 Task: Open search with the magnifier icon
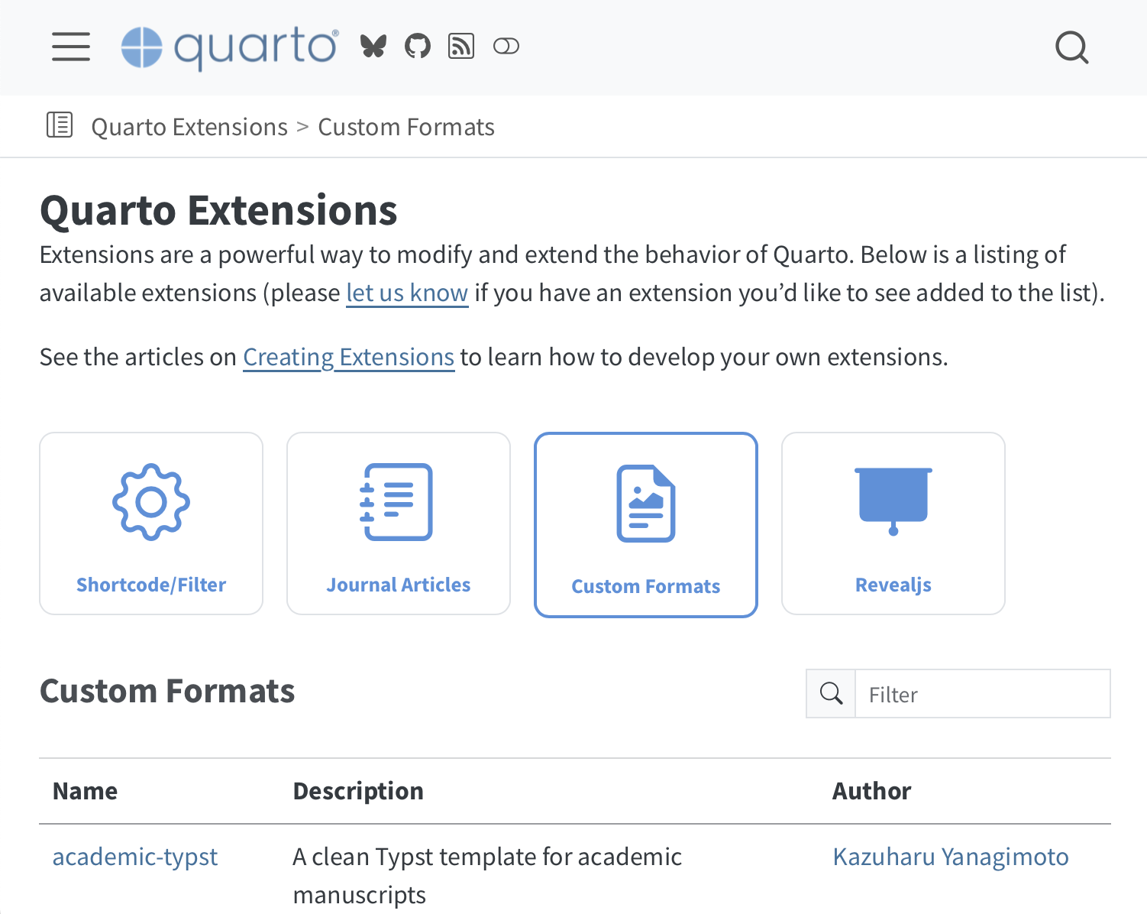1071,47
